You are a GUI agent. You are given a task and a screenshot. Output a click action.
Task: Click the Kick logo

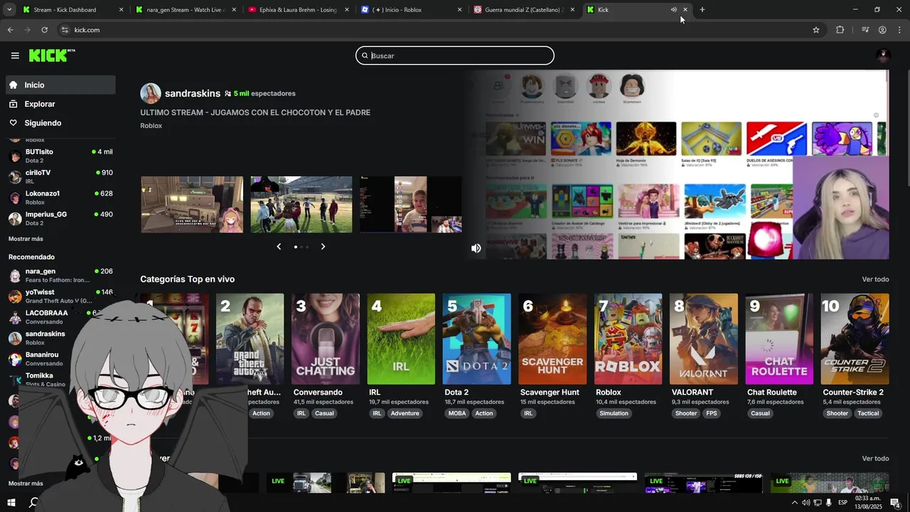click(x=52, y=55)
